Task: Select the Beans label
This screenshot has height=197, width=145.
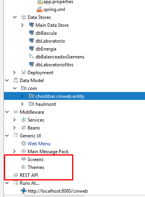Action: tap(33, 128)
